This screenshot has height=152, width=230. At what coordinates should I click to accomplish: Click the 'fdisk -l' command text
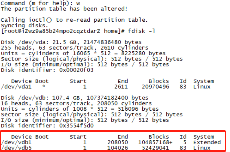click(x=141, y=31)
